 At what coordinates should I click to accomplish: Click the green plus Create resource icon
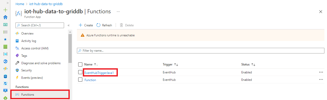5,10
